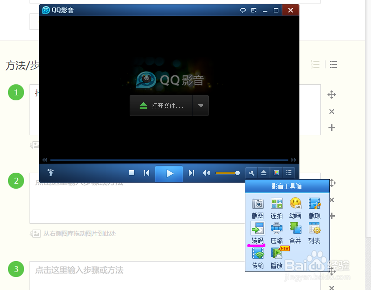Go to previous track

[147, 173]
